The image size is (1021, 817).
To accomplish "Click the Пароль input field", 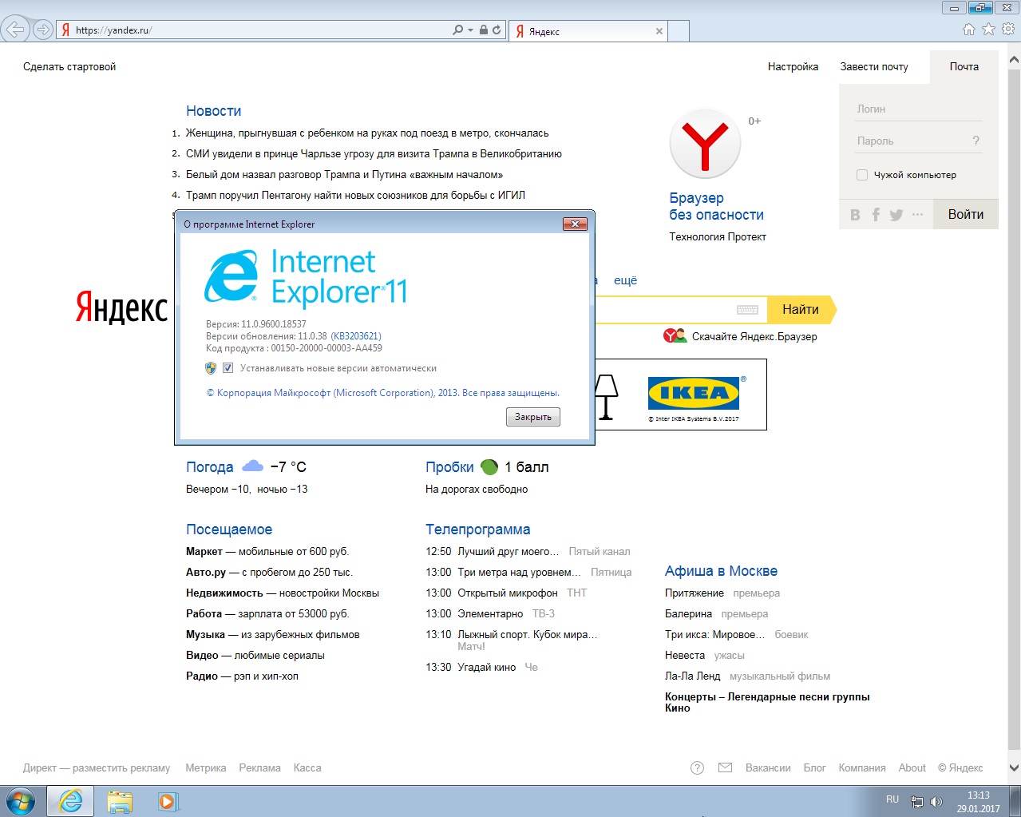I will point(911,141).
